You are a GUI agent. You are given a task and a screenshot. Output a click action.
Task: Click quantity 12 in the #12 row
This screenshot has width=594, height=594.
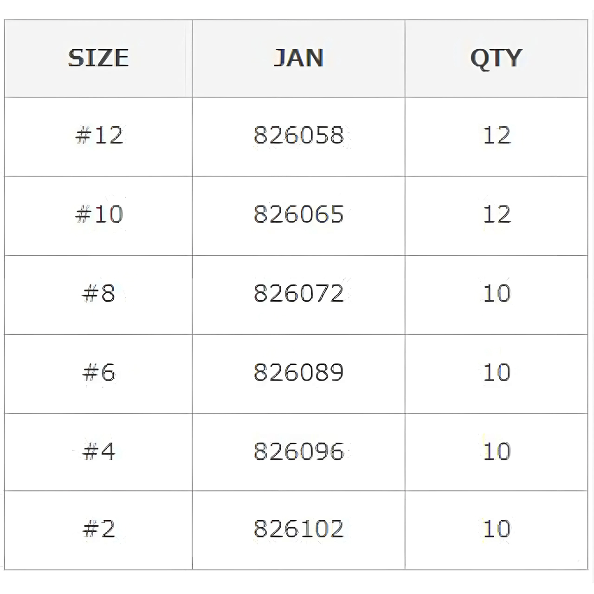[497, 136]
